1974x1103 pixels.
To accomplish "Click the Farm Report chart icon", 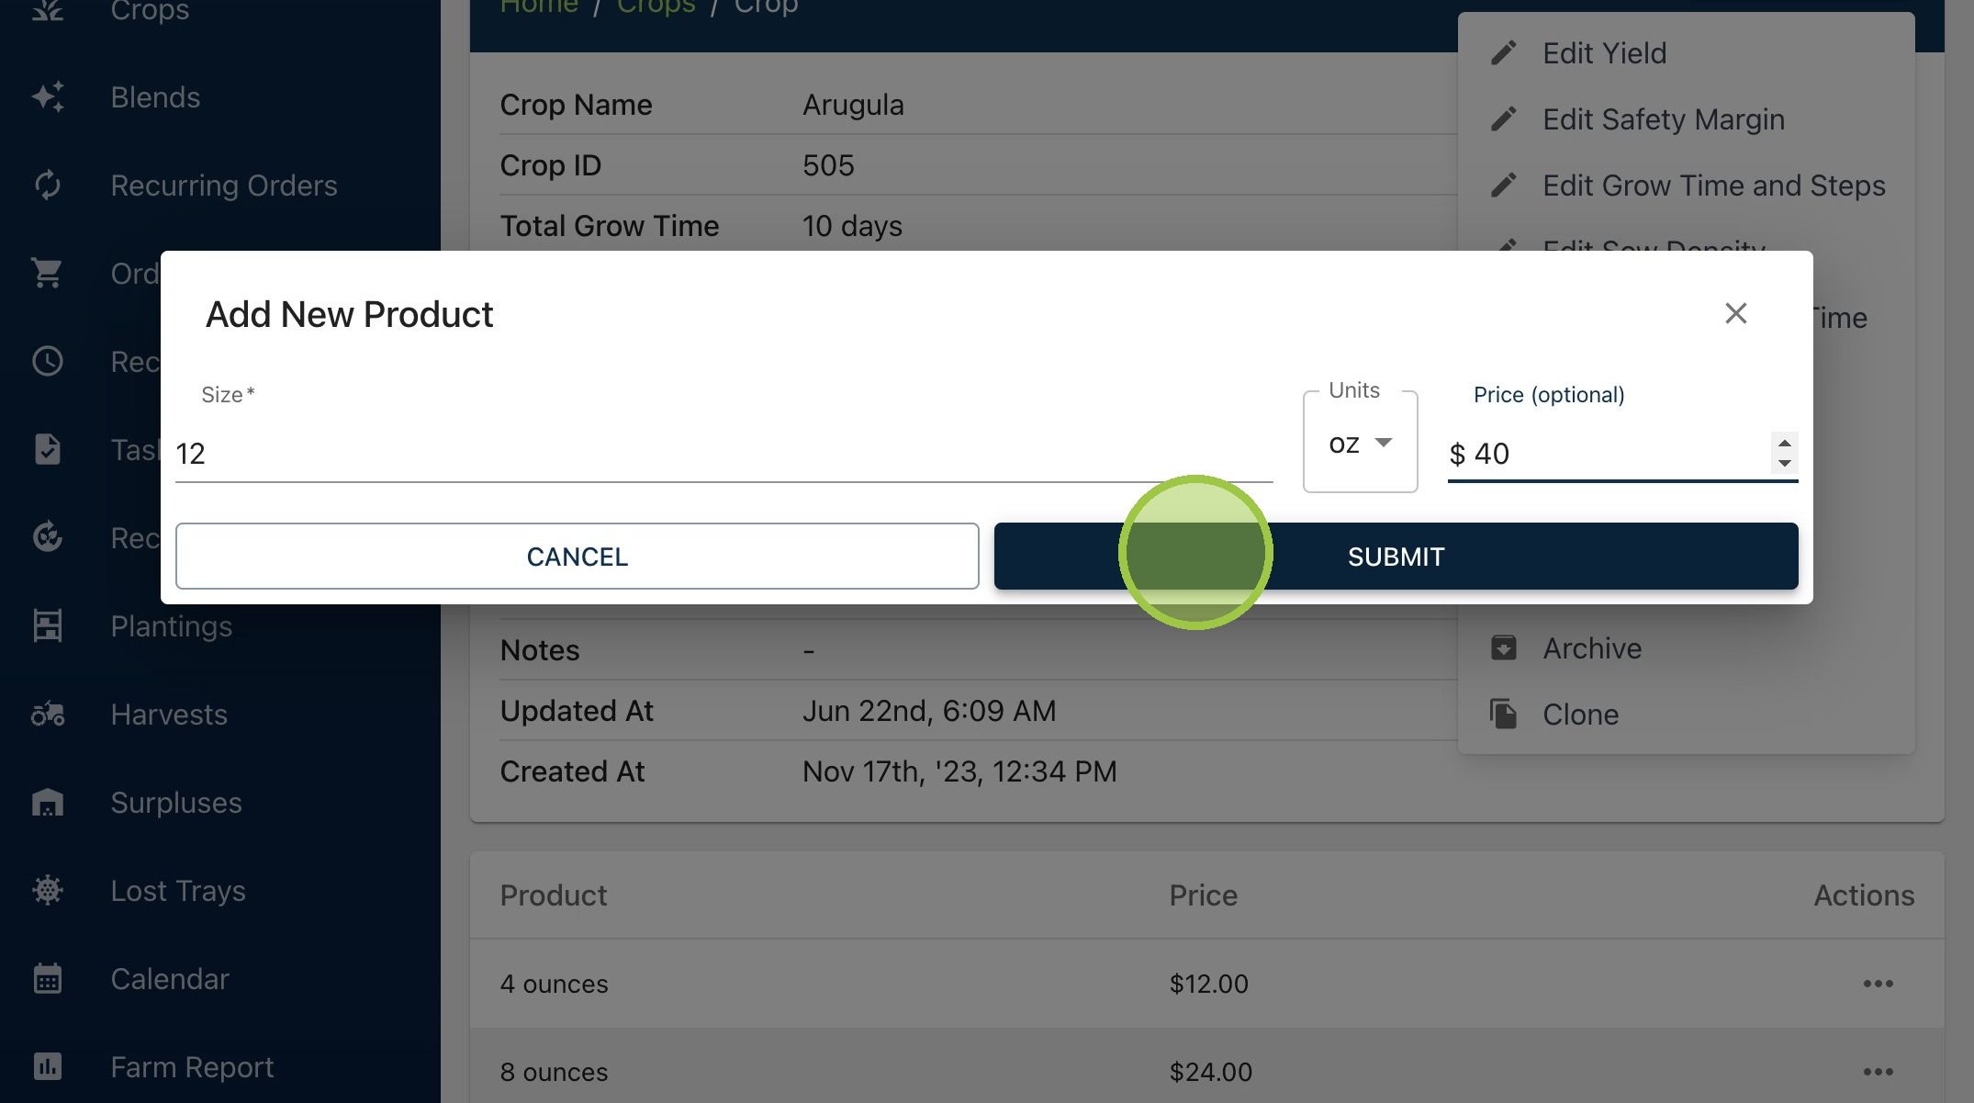I will pos(48,1067).
